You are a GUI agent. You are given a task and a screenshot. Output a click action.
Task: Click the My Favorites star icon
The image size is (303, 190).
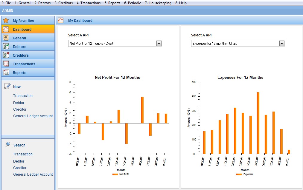pos(6,21)
